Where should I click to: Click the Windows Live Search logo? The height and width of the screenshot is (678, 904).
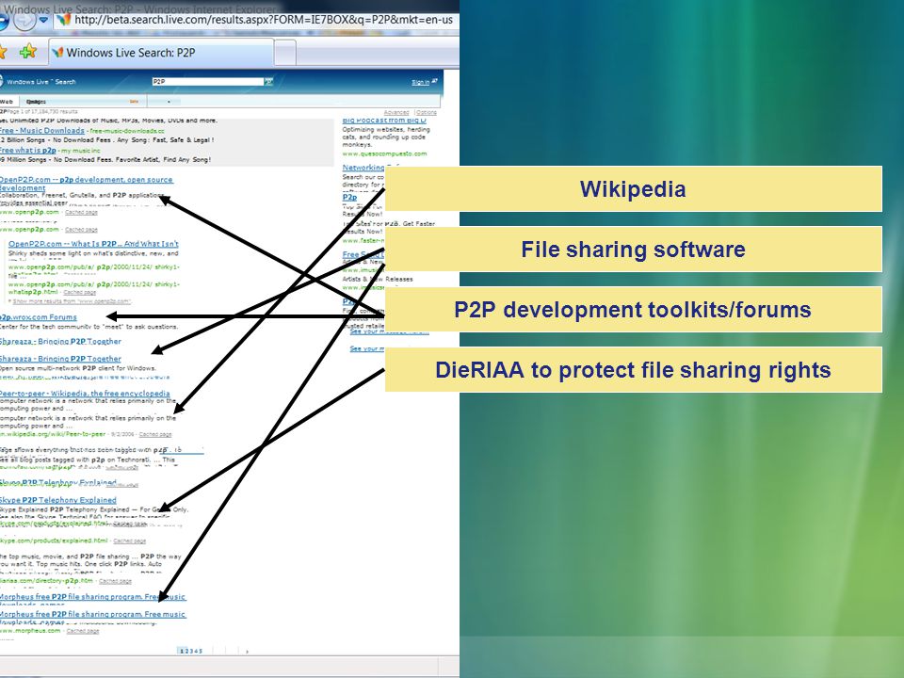tap(39, 81)
